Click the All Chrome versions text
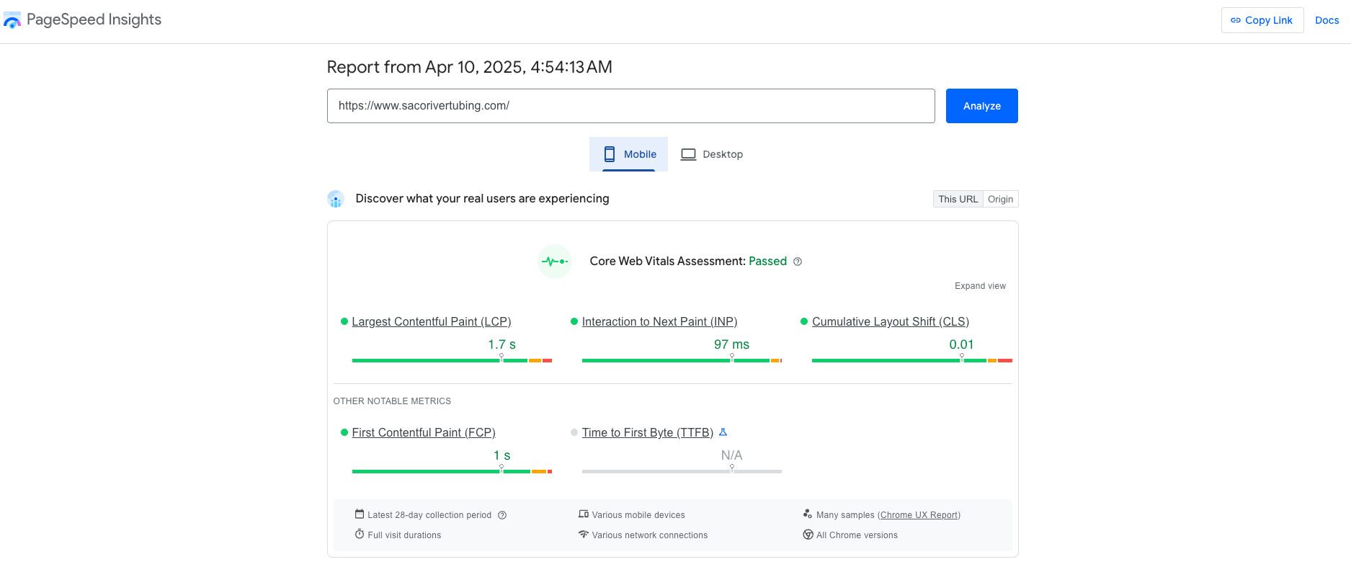The image size is (1351, 567). [857, 535]
